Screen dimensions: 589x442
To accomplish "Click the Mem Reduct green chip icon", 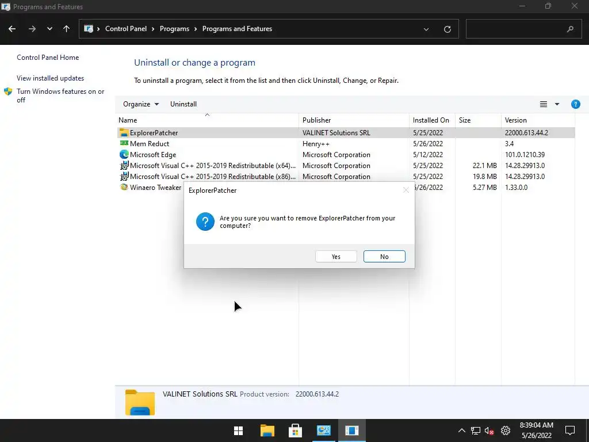I will click(x=124, y=143).
